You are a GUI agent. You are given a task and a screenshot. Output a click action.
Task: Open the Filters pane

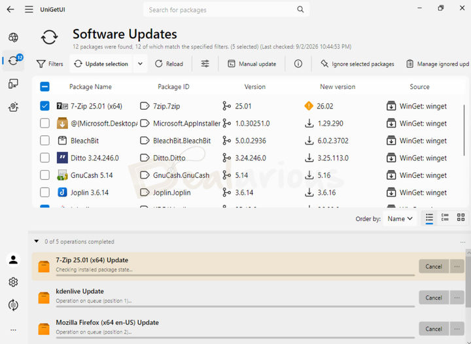tap(50, 63)
